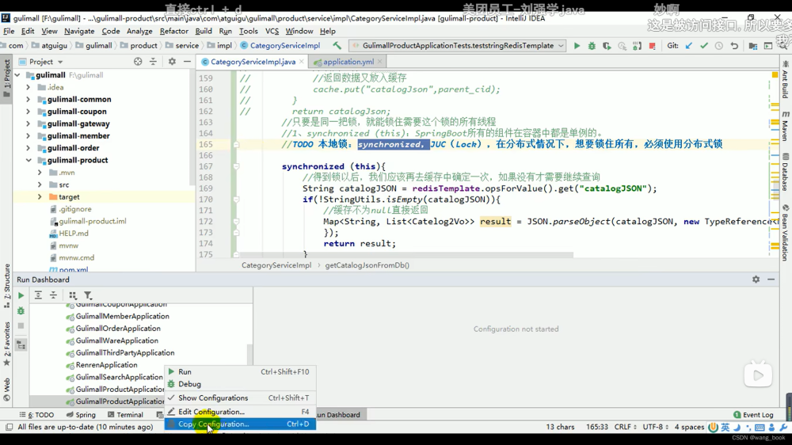Choose Edit Configuration from the context menu
Viewport: 792px width, 445px height.
(x=240, y=412)
